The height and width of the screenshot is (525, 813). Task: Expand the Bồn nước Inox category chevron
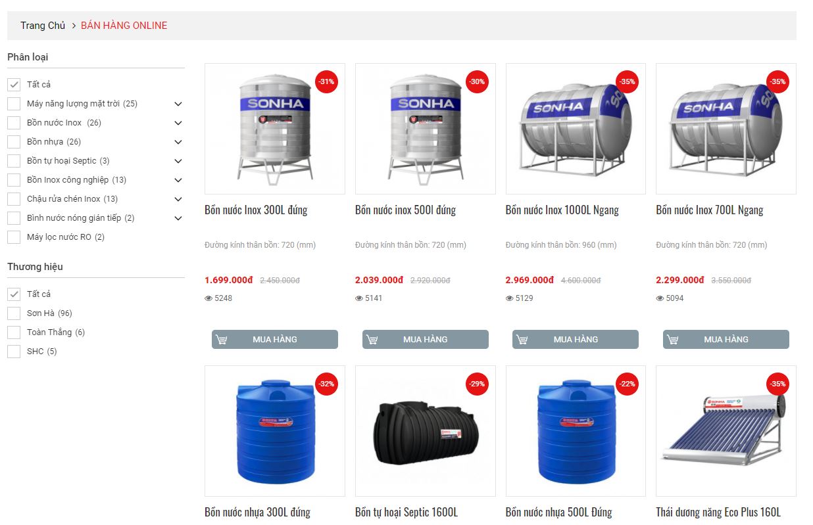pyautogui.click(x=178, y=123)
